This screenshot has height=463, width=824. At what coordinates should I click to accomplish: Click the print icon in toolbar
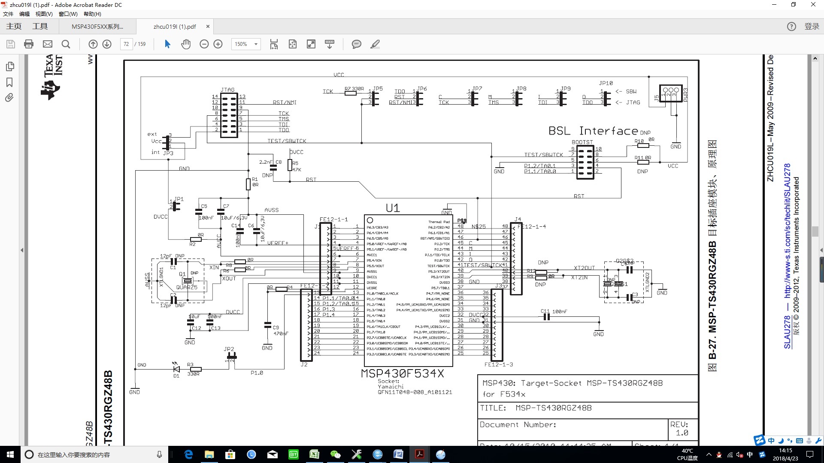click(x=29, y=44)
